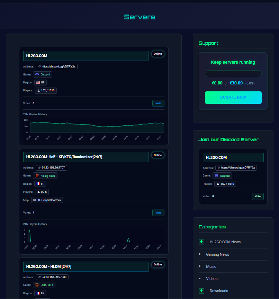Go to the Videos category

212,279
